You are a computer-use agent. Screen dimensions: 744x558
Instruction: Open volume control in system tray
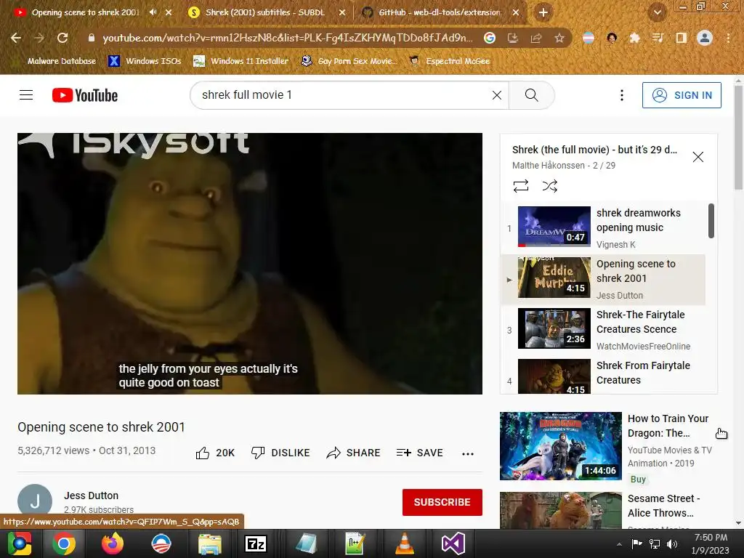(x=672, y=543)
